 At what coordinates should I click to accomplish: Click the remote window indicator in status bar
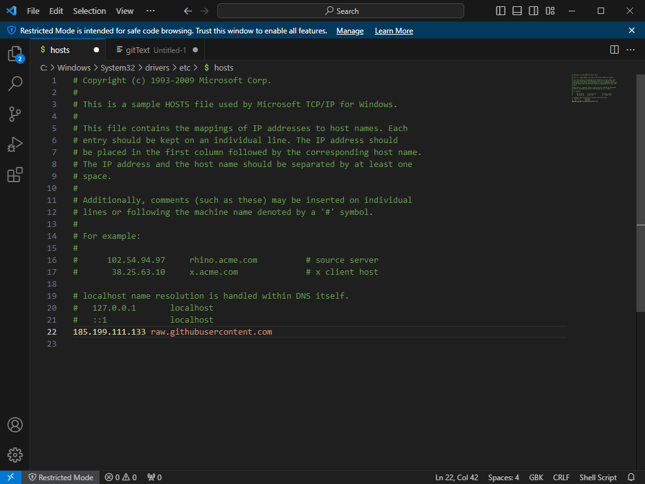point(11,477)
